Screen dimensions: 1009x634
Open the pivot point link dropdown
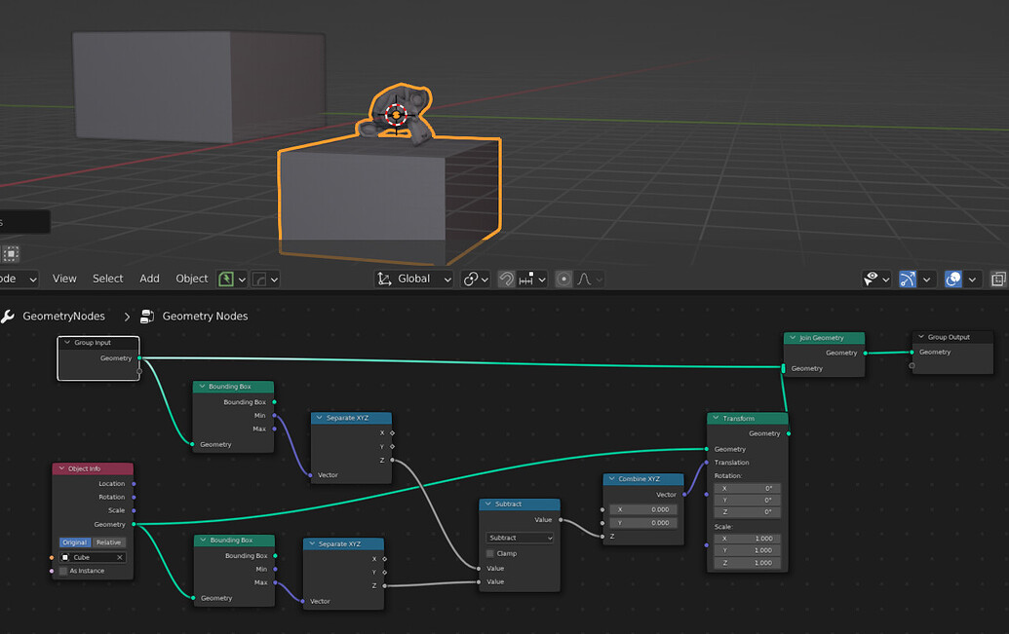(476, 280)
